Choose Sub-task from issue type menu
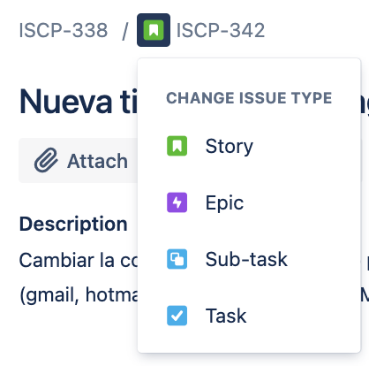Image resolution: width=369 pixels, height=366 pixels. click(x=249, y=259)
